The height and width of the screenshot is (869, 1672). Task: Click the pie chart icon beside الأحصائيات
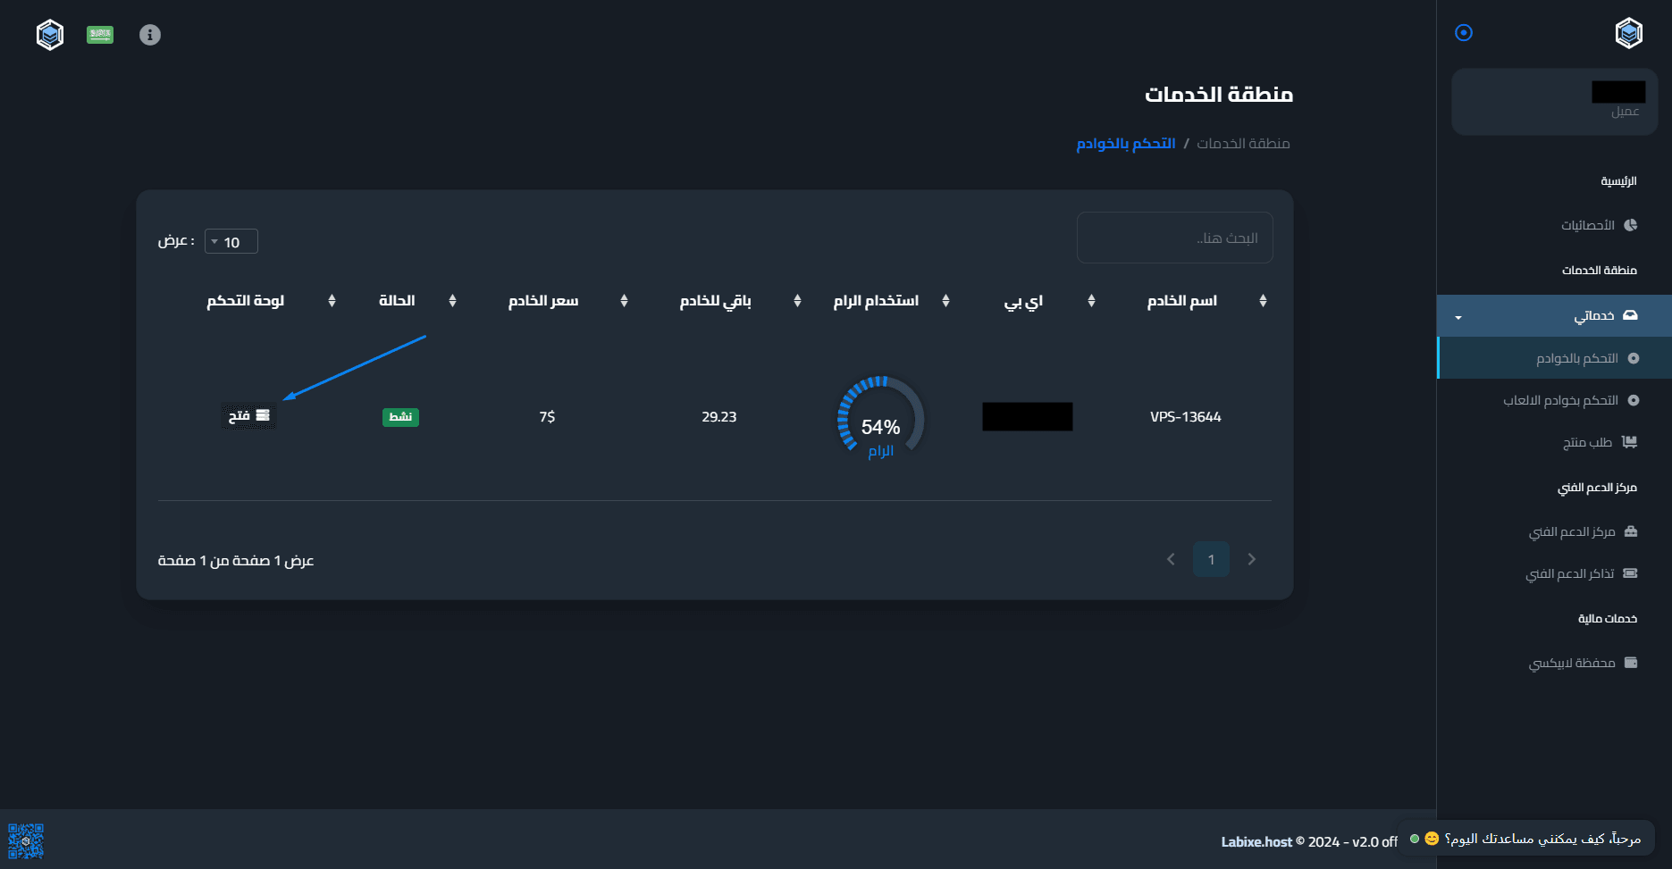click(1631, 225)
